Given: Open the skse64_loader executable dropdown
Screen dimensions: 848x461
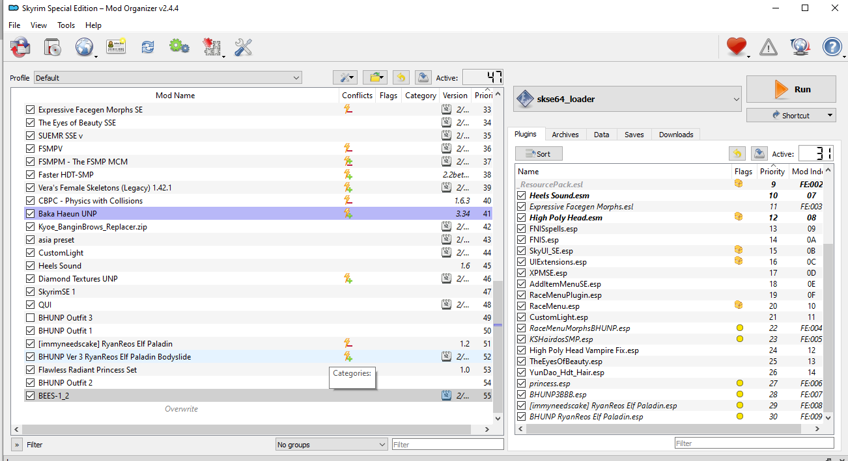Looking at the screenshot, I should 628,99.
